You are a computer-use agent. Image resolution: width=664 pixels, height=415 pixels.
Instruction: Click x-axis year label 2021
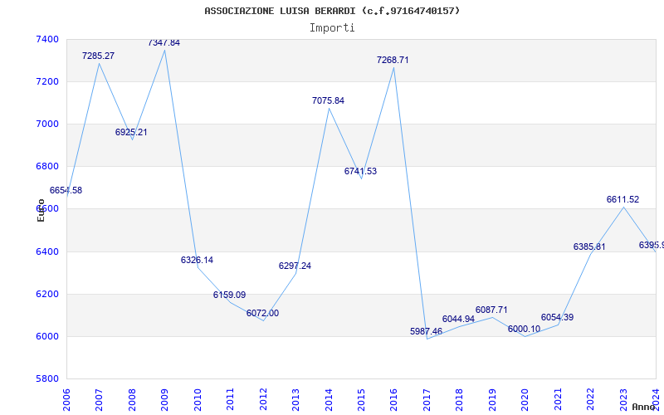click(558, 400)
